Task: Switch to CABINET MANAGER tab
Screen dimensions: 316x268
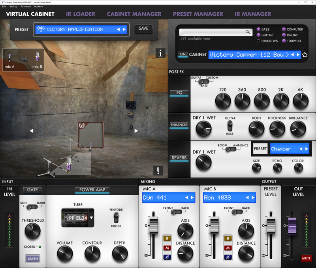Action: coord(134,14)
